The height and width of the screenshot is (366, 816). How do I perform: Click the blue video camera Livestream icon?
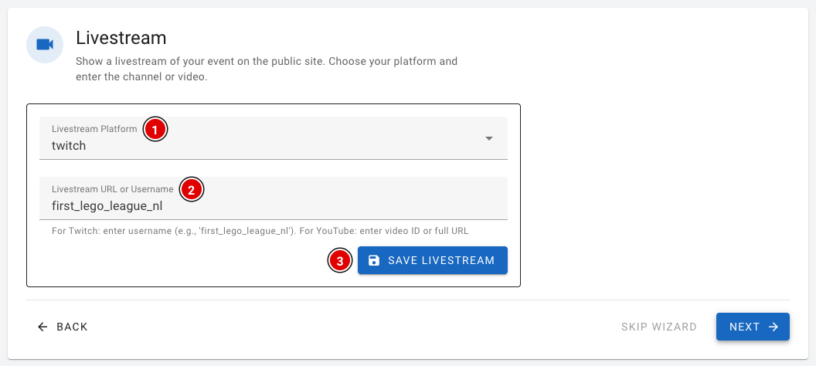coord(45,45)
